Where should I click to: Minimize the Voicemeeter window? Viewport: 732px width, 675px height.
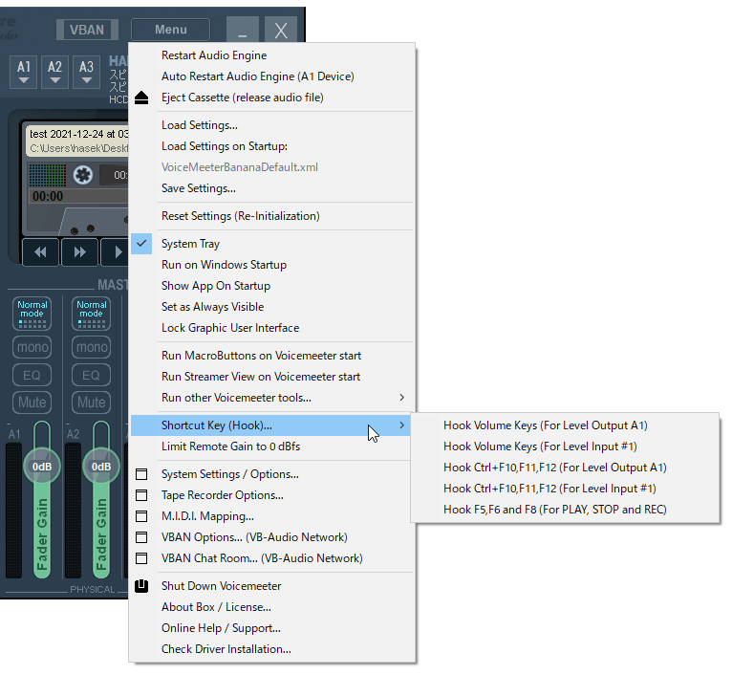point(243,30)
